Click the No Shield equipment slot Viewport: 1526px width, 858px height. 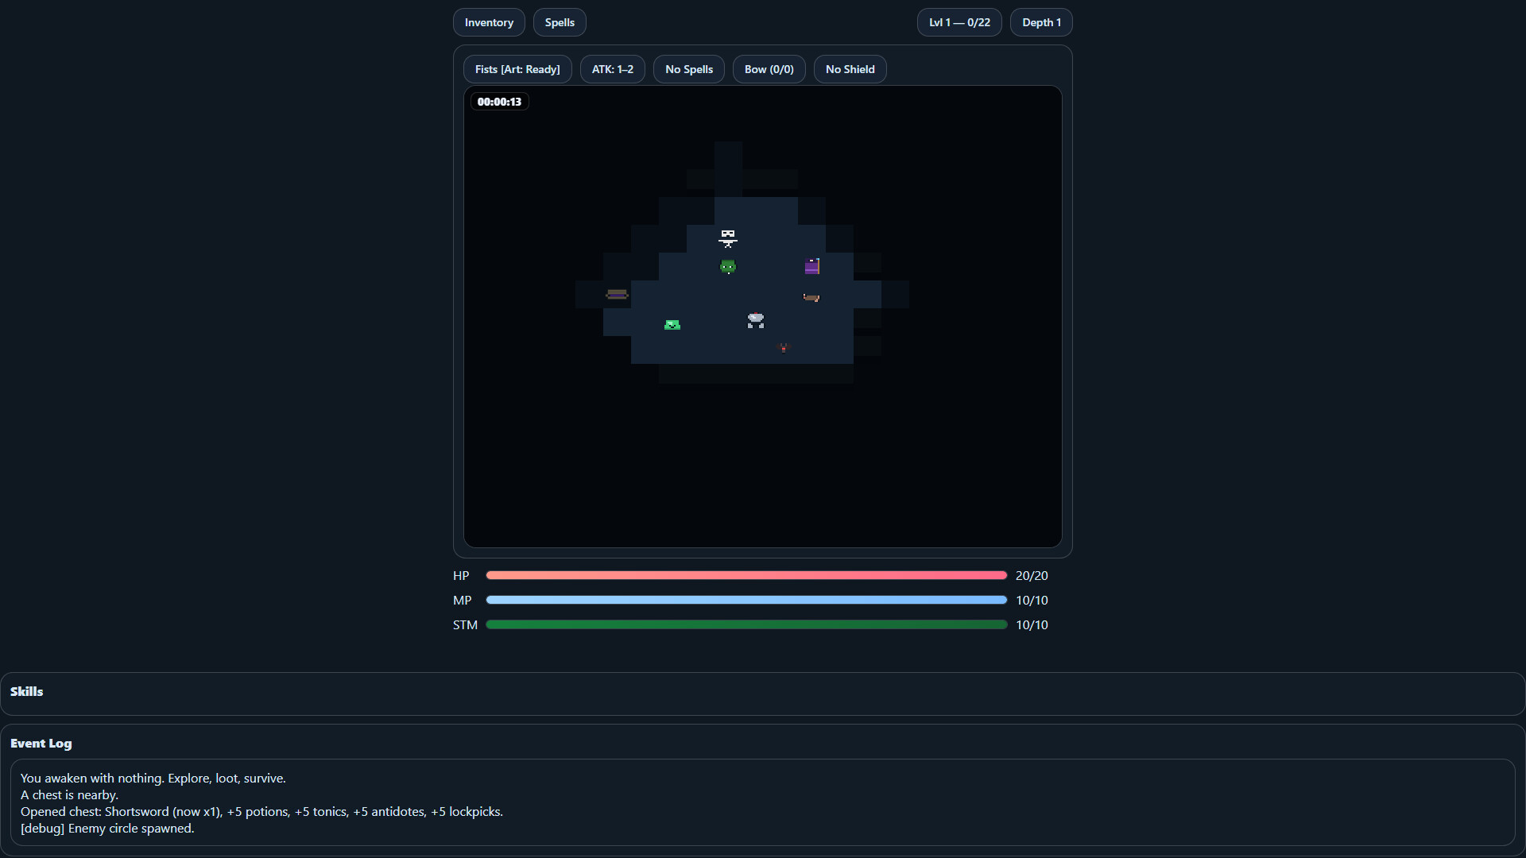(x=850, y=69)
